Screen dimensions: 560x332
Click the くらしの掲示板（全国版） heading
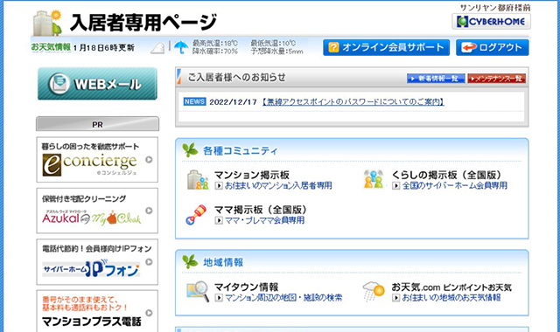coord(447,175)
